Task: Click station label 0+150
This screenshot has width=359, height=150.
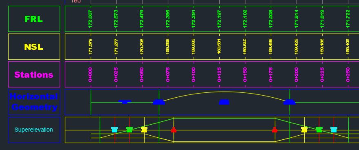Action: (245, 74)
